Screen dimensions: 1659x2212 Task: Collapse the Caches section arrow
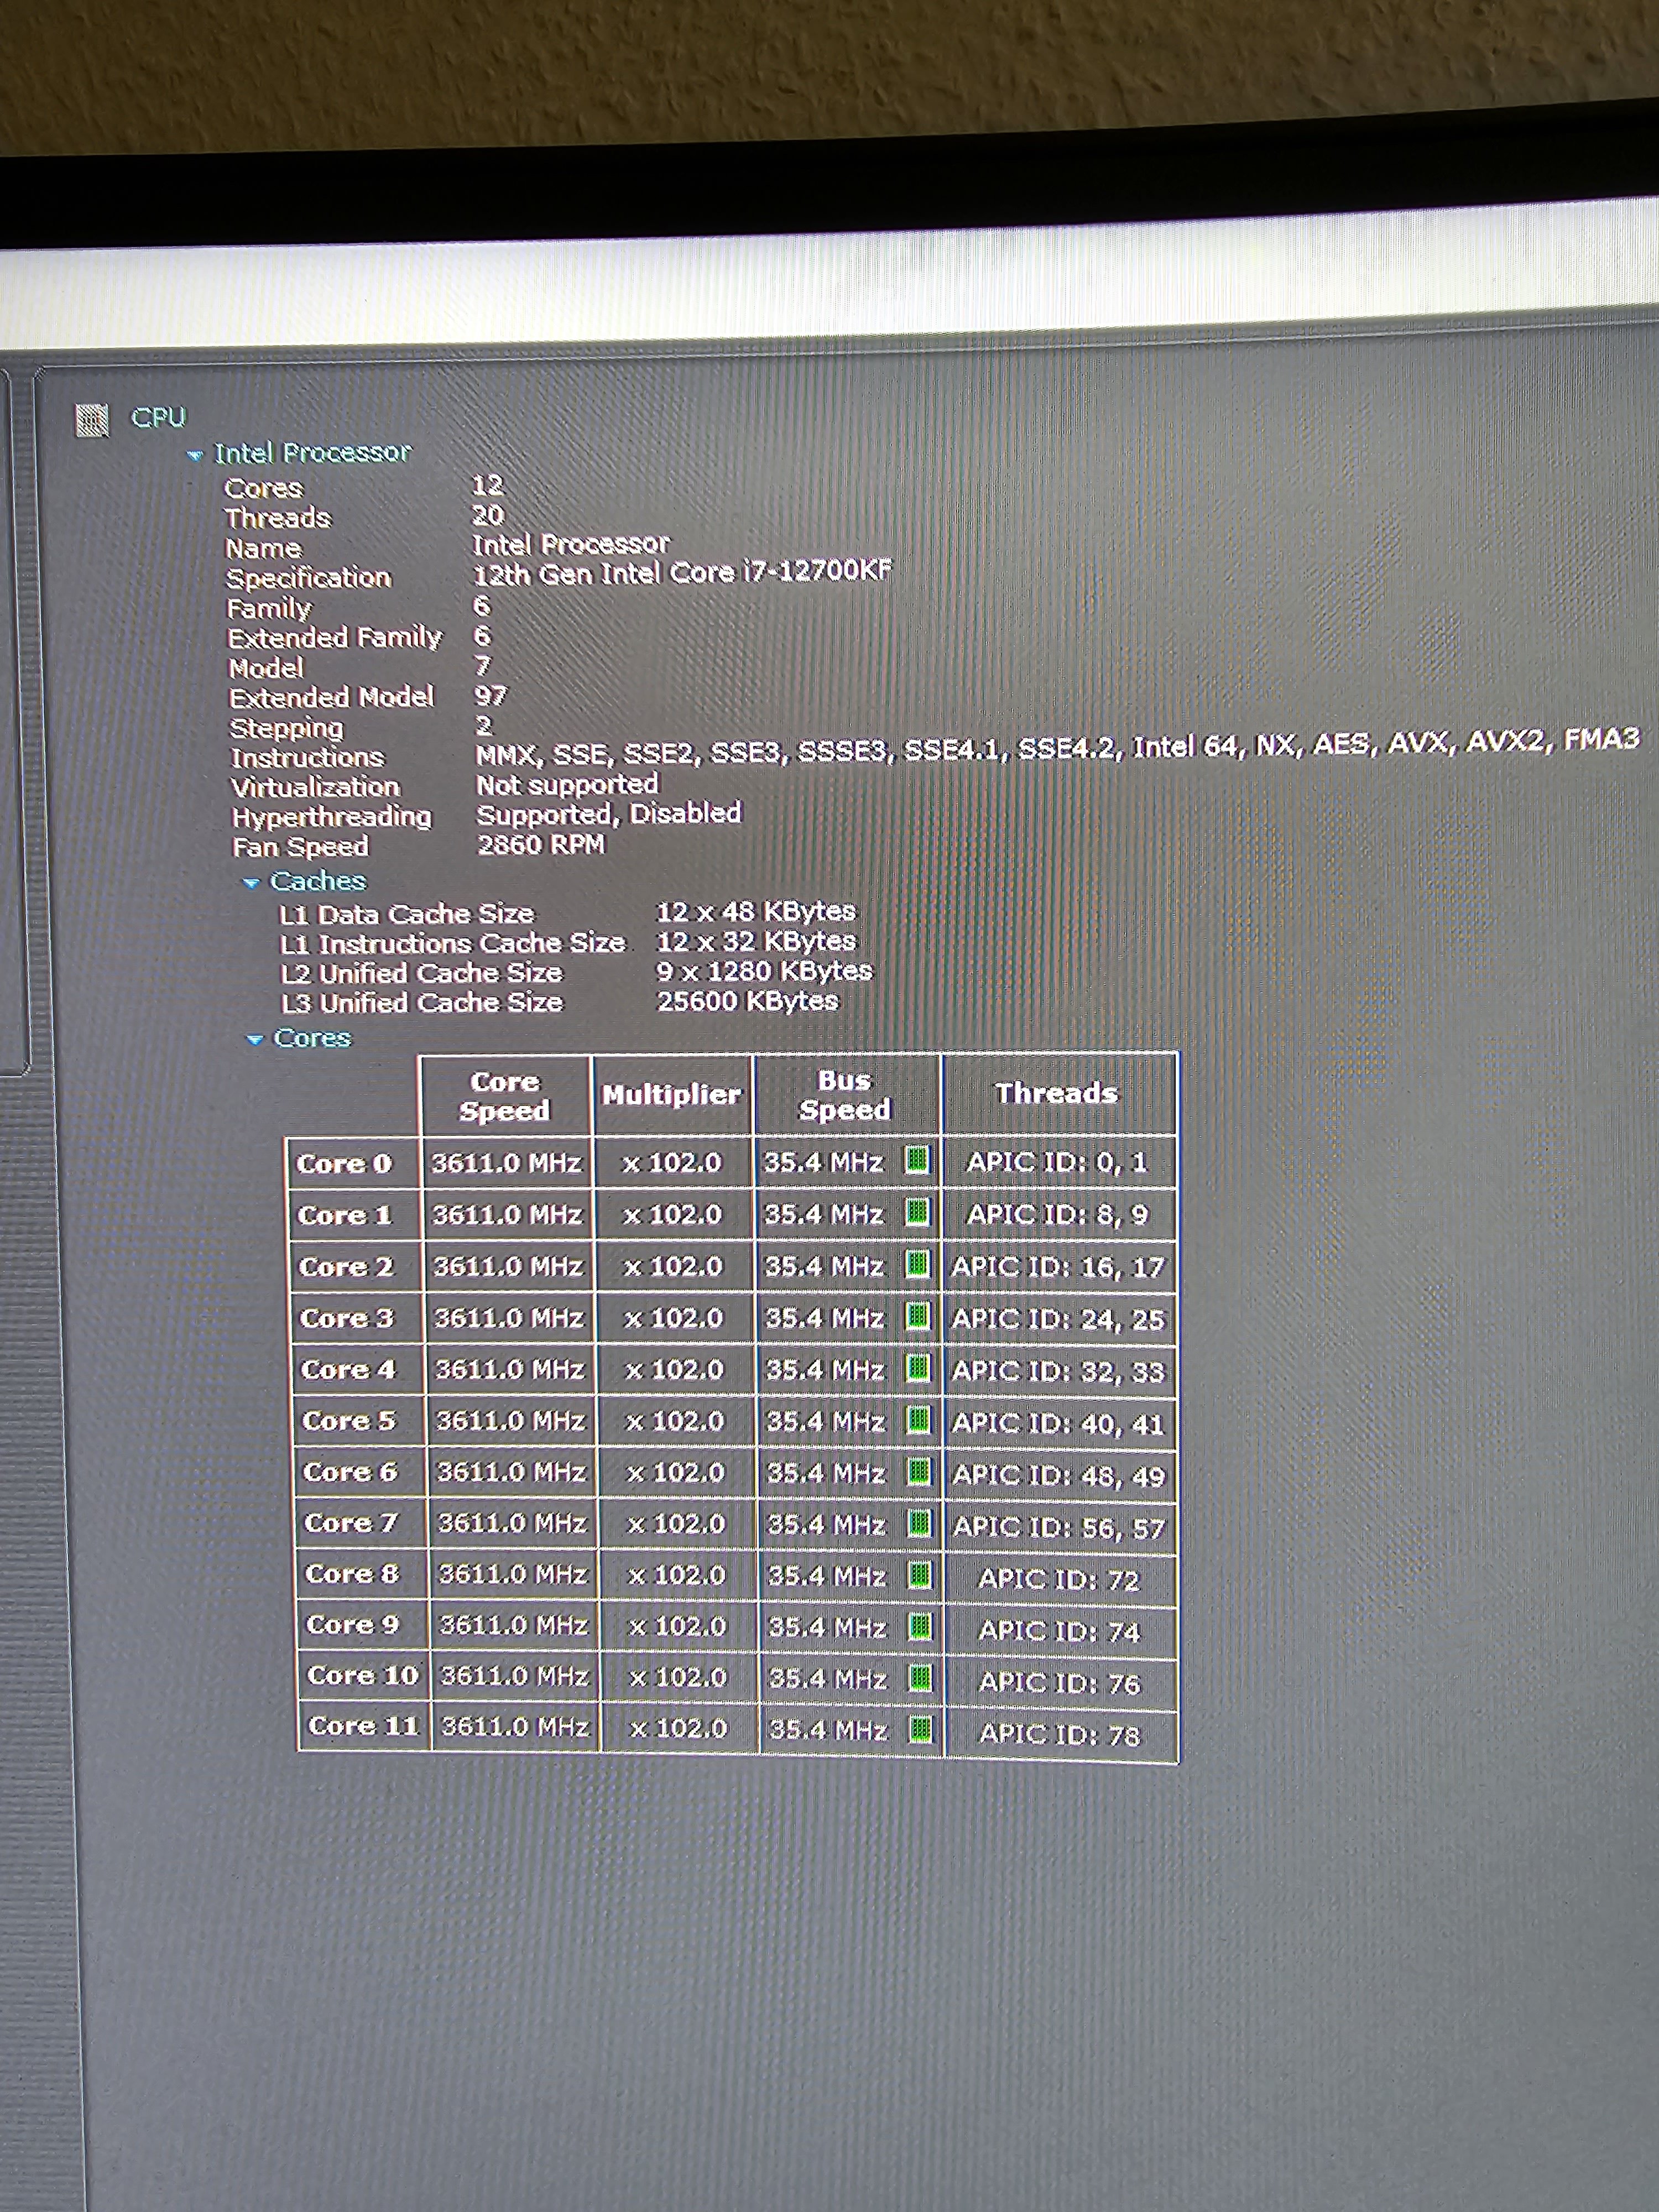point(251,883)
